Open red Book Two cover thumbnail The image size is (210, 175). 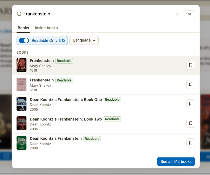click(x=21, y=123)
